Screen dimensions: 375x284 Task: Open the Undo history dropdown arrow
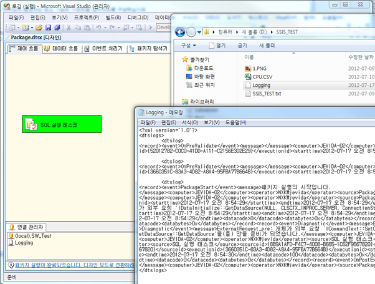[x=105, y=28]
